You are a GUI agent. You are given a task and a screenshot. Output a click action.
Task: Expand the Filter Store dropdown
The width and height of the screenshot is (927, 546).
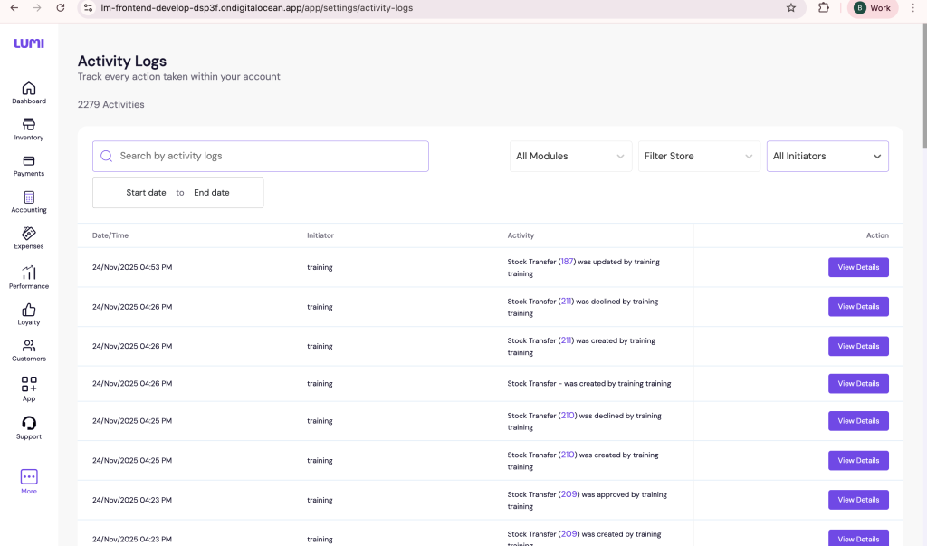[698, 156]
